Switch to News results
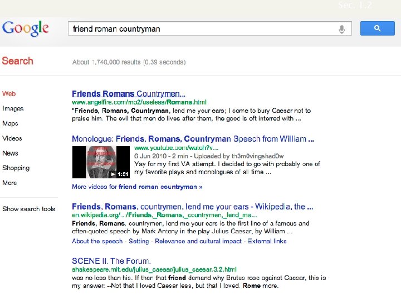This screenshot has height=300, width=401. (x=10, y=153)
